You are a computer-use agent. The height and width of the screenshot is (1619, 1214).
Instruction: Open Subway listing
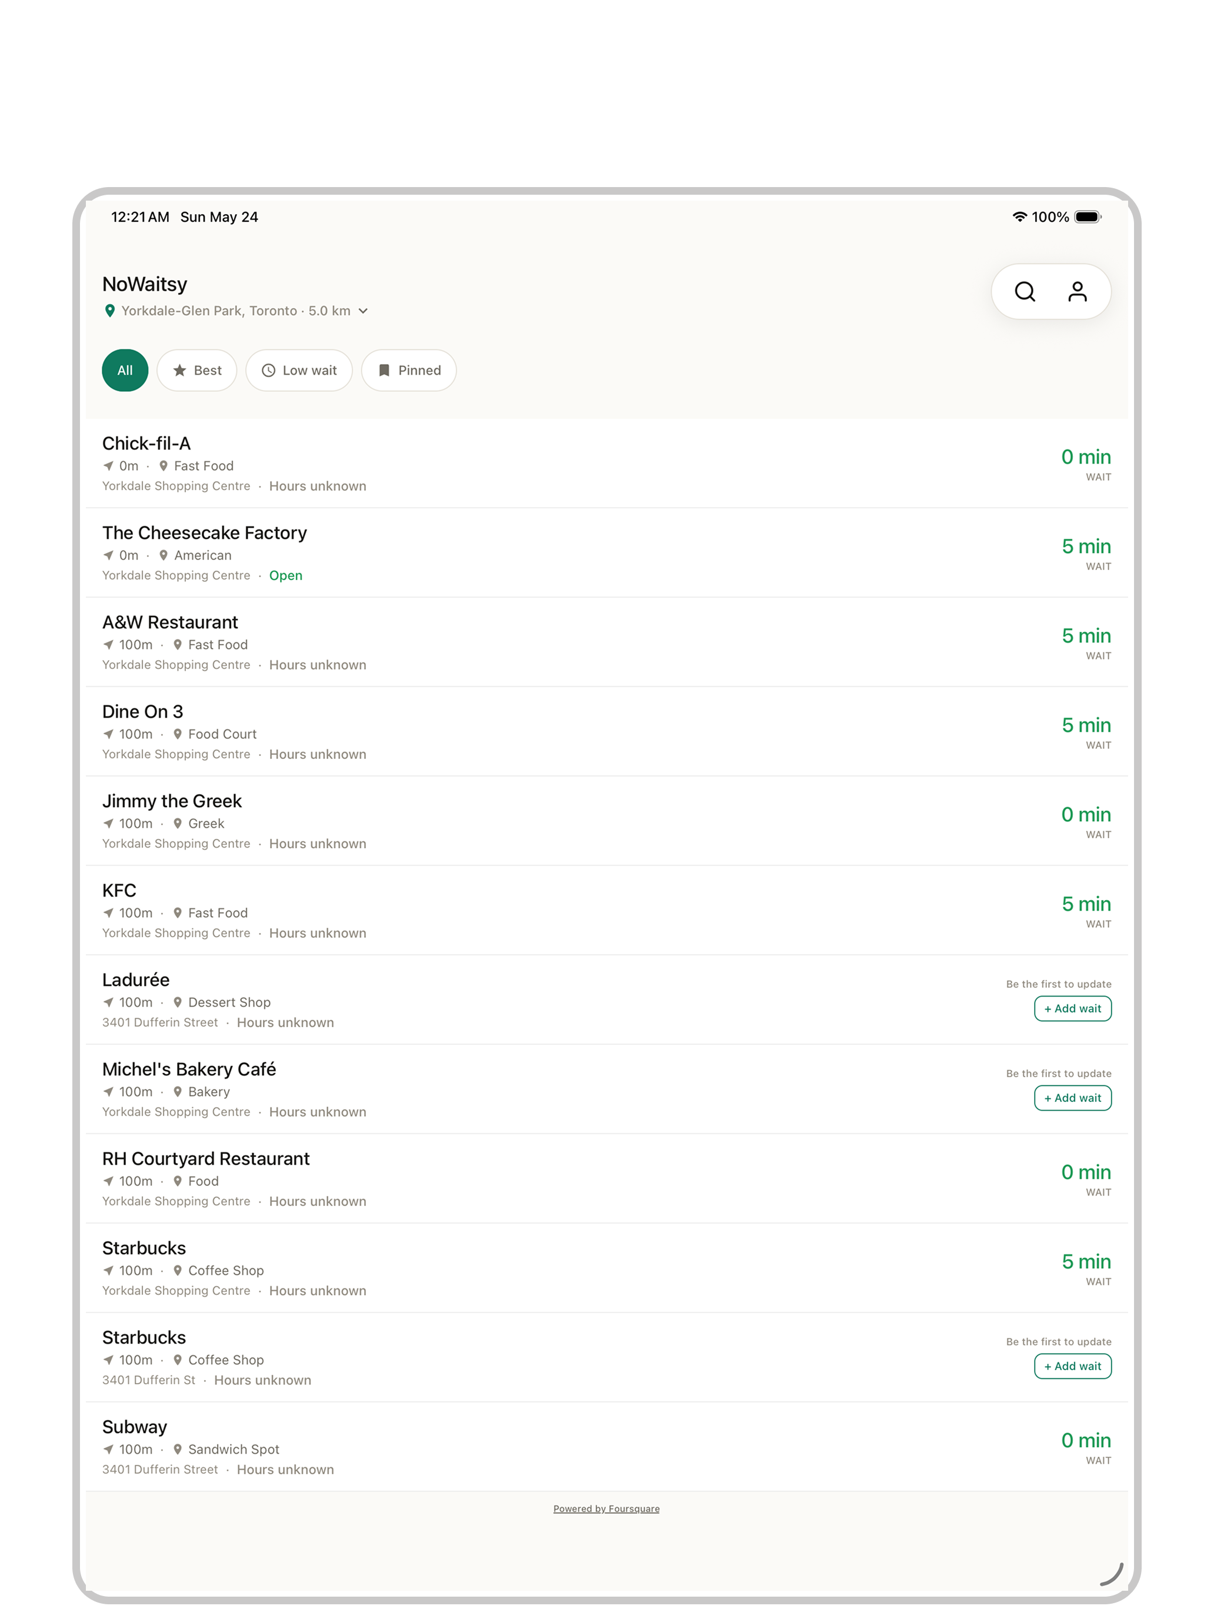[x=606, y=1446]
